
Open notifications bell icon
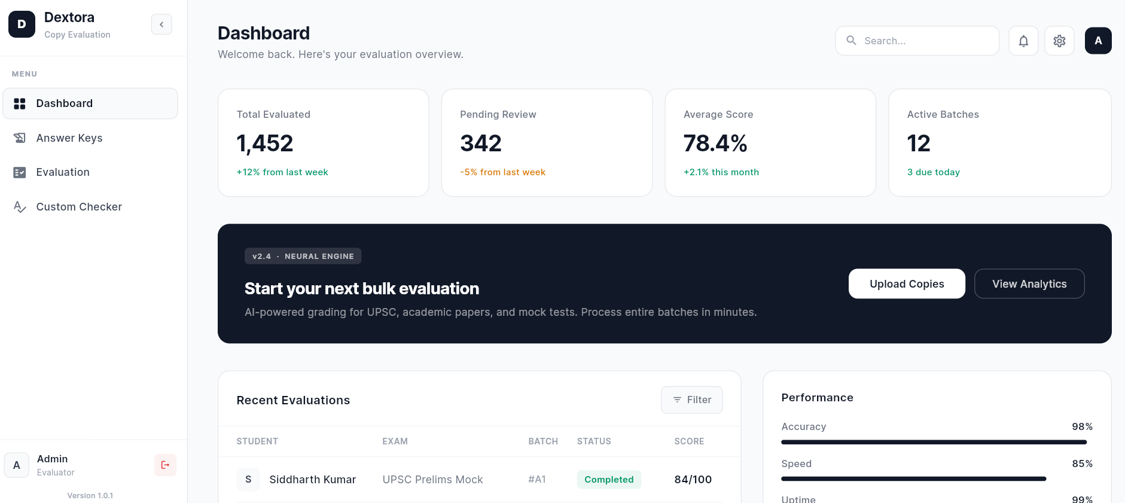tap(1023, 41)
